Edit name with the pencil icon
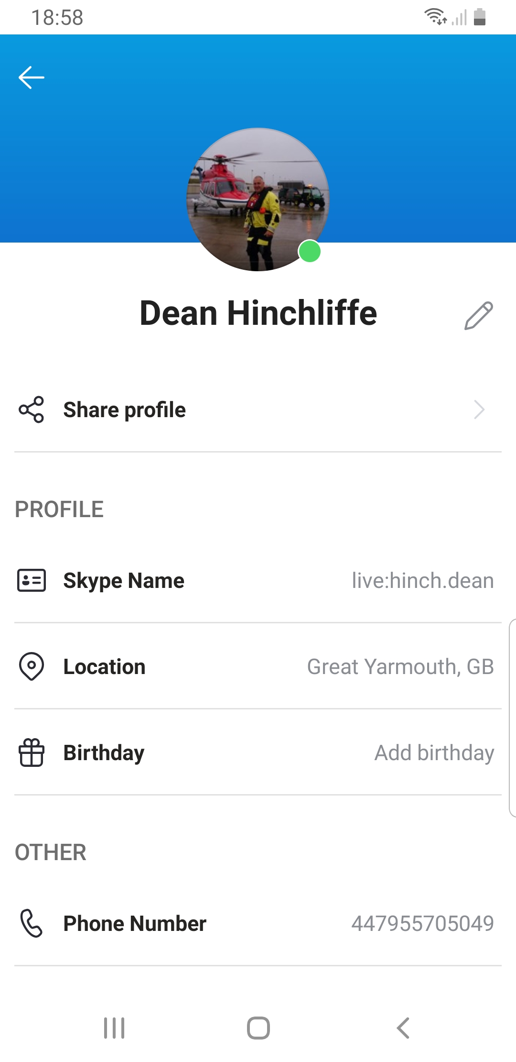The image size is (516, 1062). click(478, 315)
